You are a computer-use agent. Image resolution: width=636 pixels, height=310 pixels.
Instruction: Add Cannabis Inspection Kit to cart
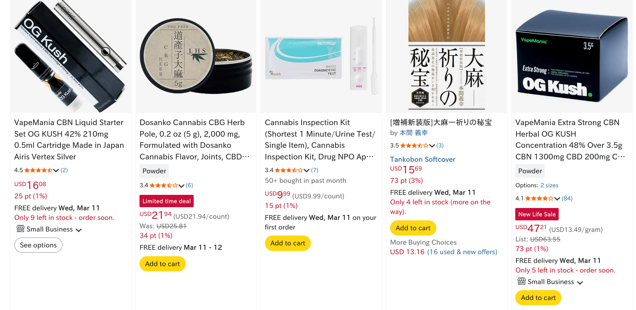[287, 243]
